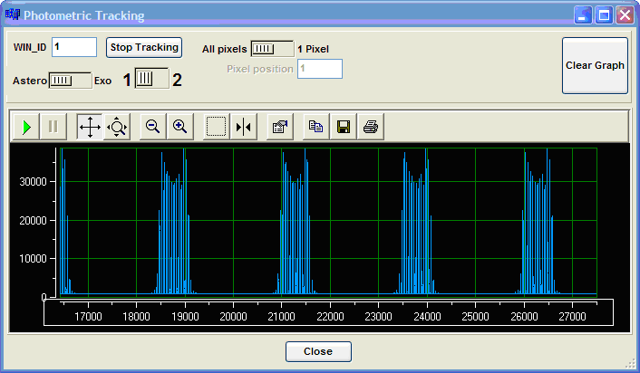Viewport: 640px width, 373px height.
Task: Save the graph using the floppy icon
Action: coord(344,128)
